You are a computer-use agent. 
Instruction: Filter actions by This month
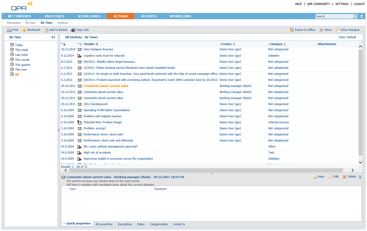click(x=22, y=60)
